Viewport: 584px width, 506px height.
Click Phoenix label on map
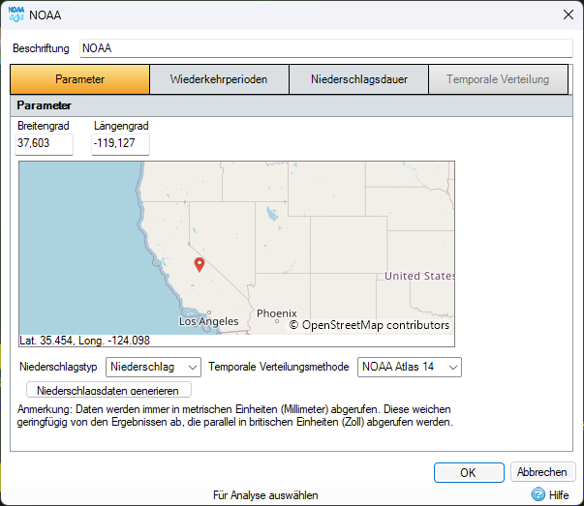pos(277,313)
